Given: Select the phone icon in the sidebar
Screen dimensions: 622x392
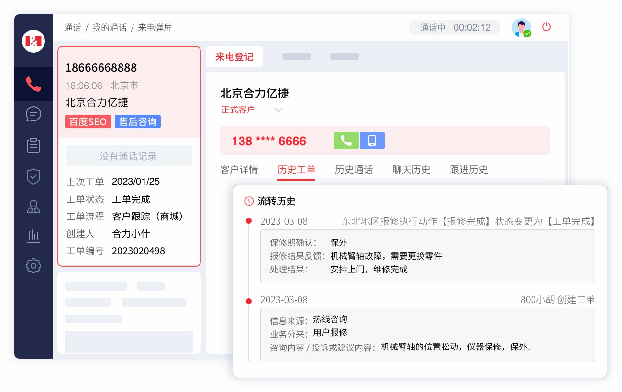Looking at the screenshot, I should [x=33, y=84].
